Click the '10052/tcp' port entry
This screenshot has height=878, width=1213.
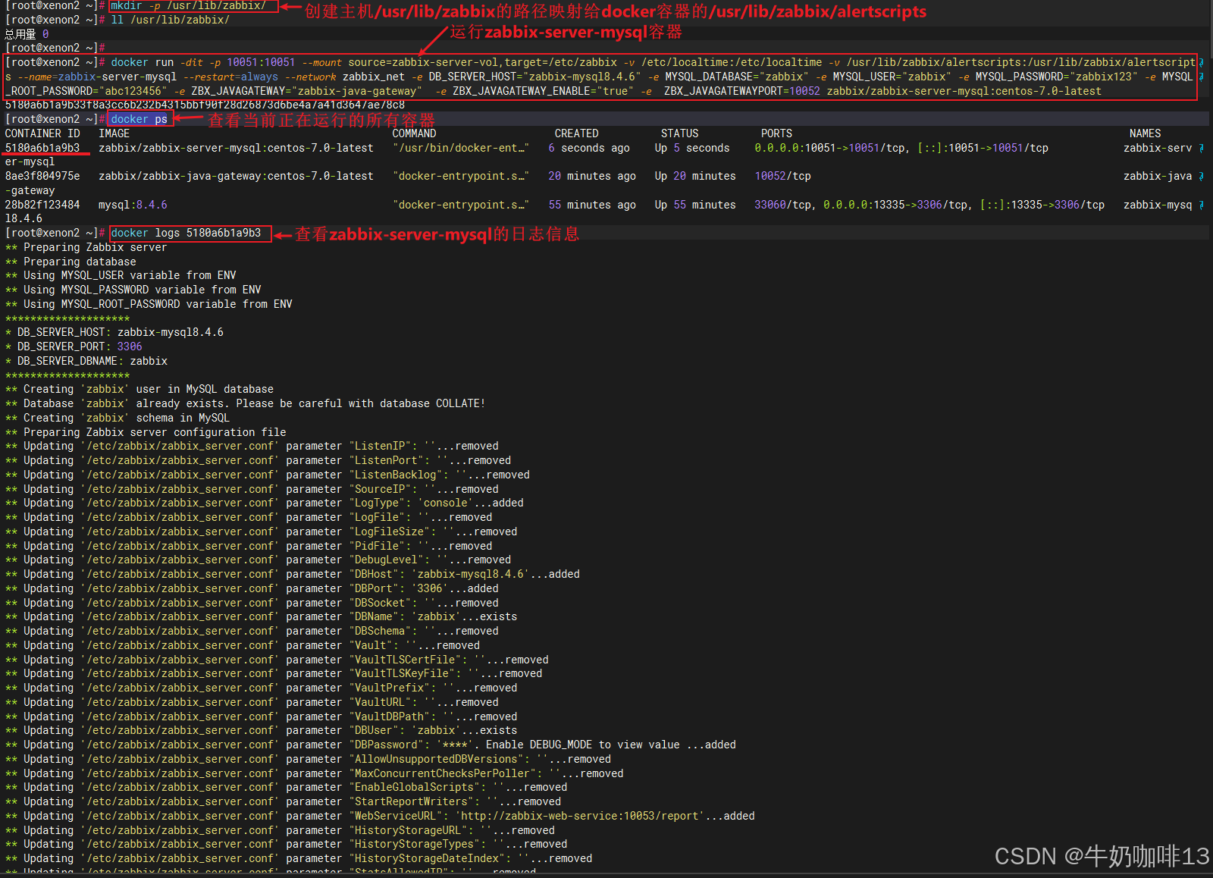coord(782,176)
